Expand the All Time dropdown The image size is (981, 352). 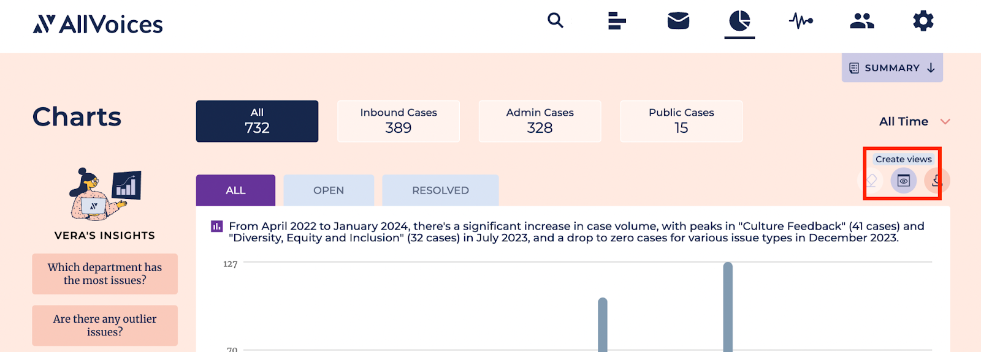(914, 121)
